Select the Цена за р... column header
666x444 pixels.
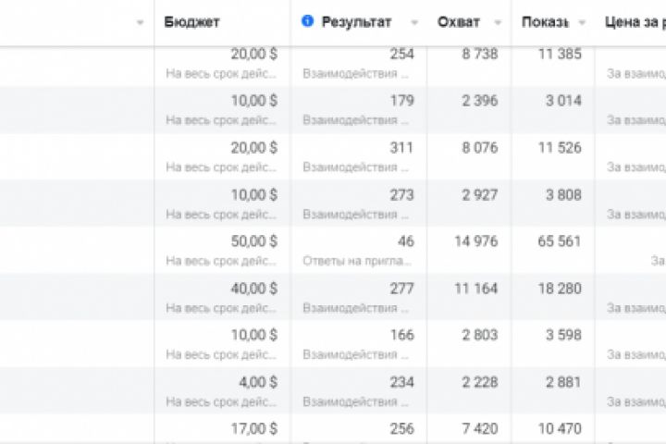coord(635,21)
